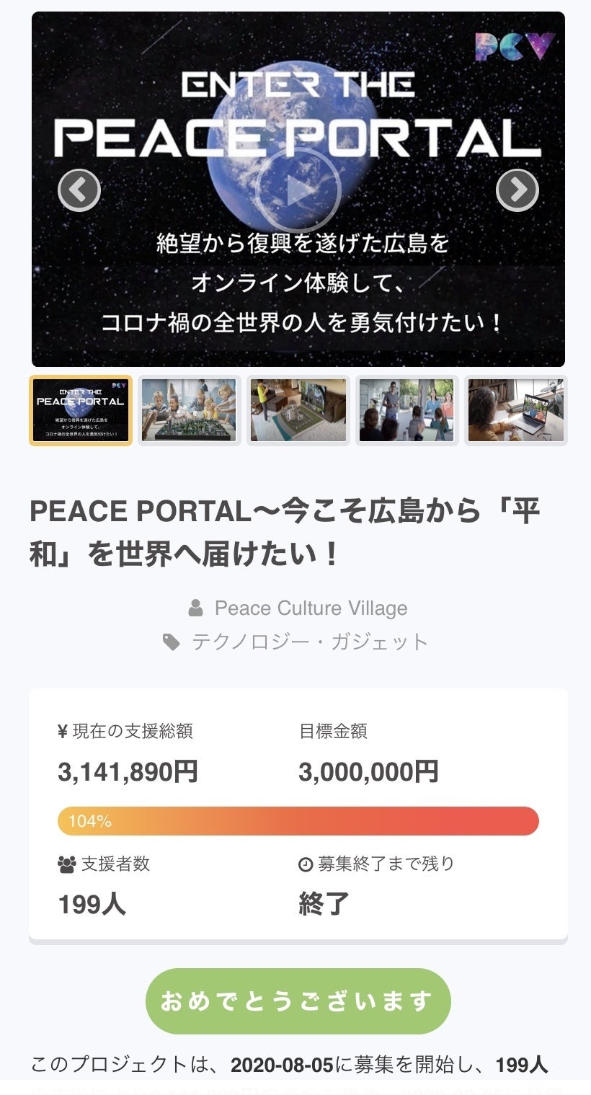Click the yen icon by 現在の支援総額
Image resolution: width=591 pixels, height=1095 pixels.
point(62,732)
